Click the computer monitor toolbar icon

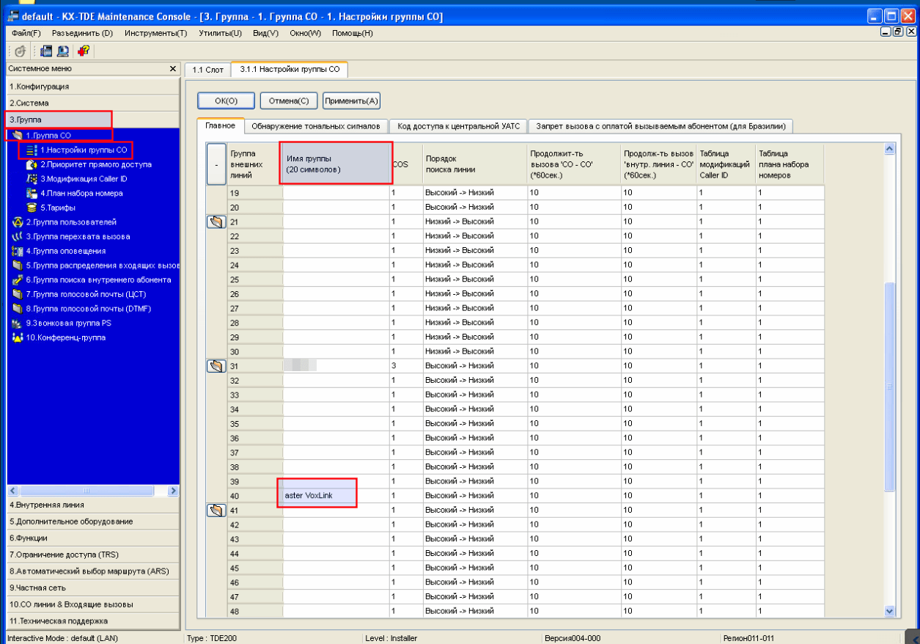63,51
